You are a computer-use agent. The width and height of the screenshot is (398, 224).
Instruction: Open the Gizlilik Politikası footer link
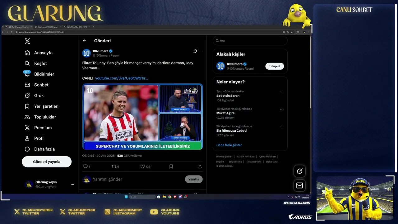[x=246, y=156]
